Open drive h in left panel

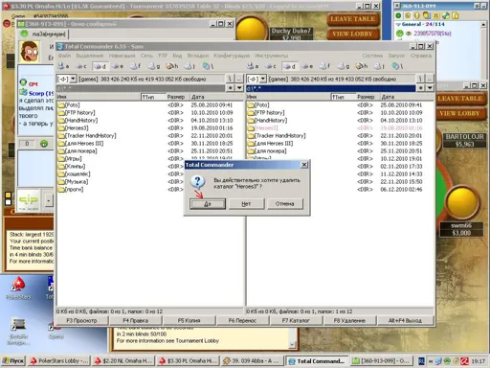click(x=172, y=66)
